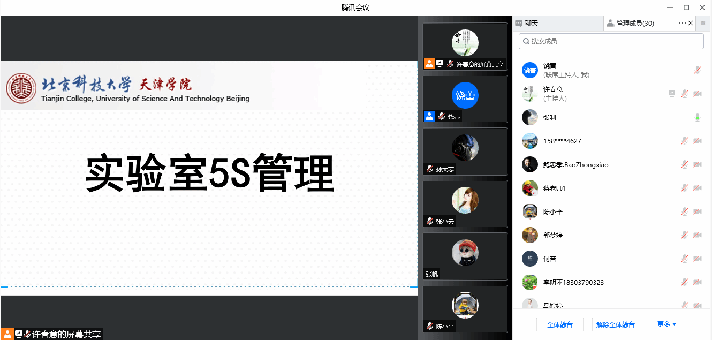Click the hamburger layout icon top right
This screenshot has height=340, width=712.
click(x=703, y=23)
